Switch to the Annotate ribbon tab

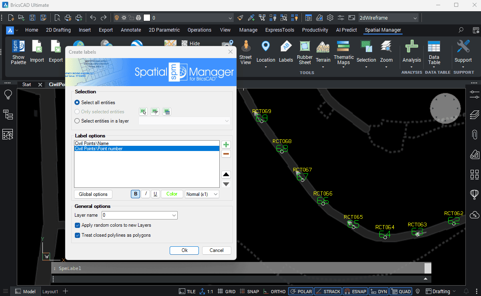(131, 30)
